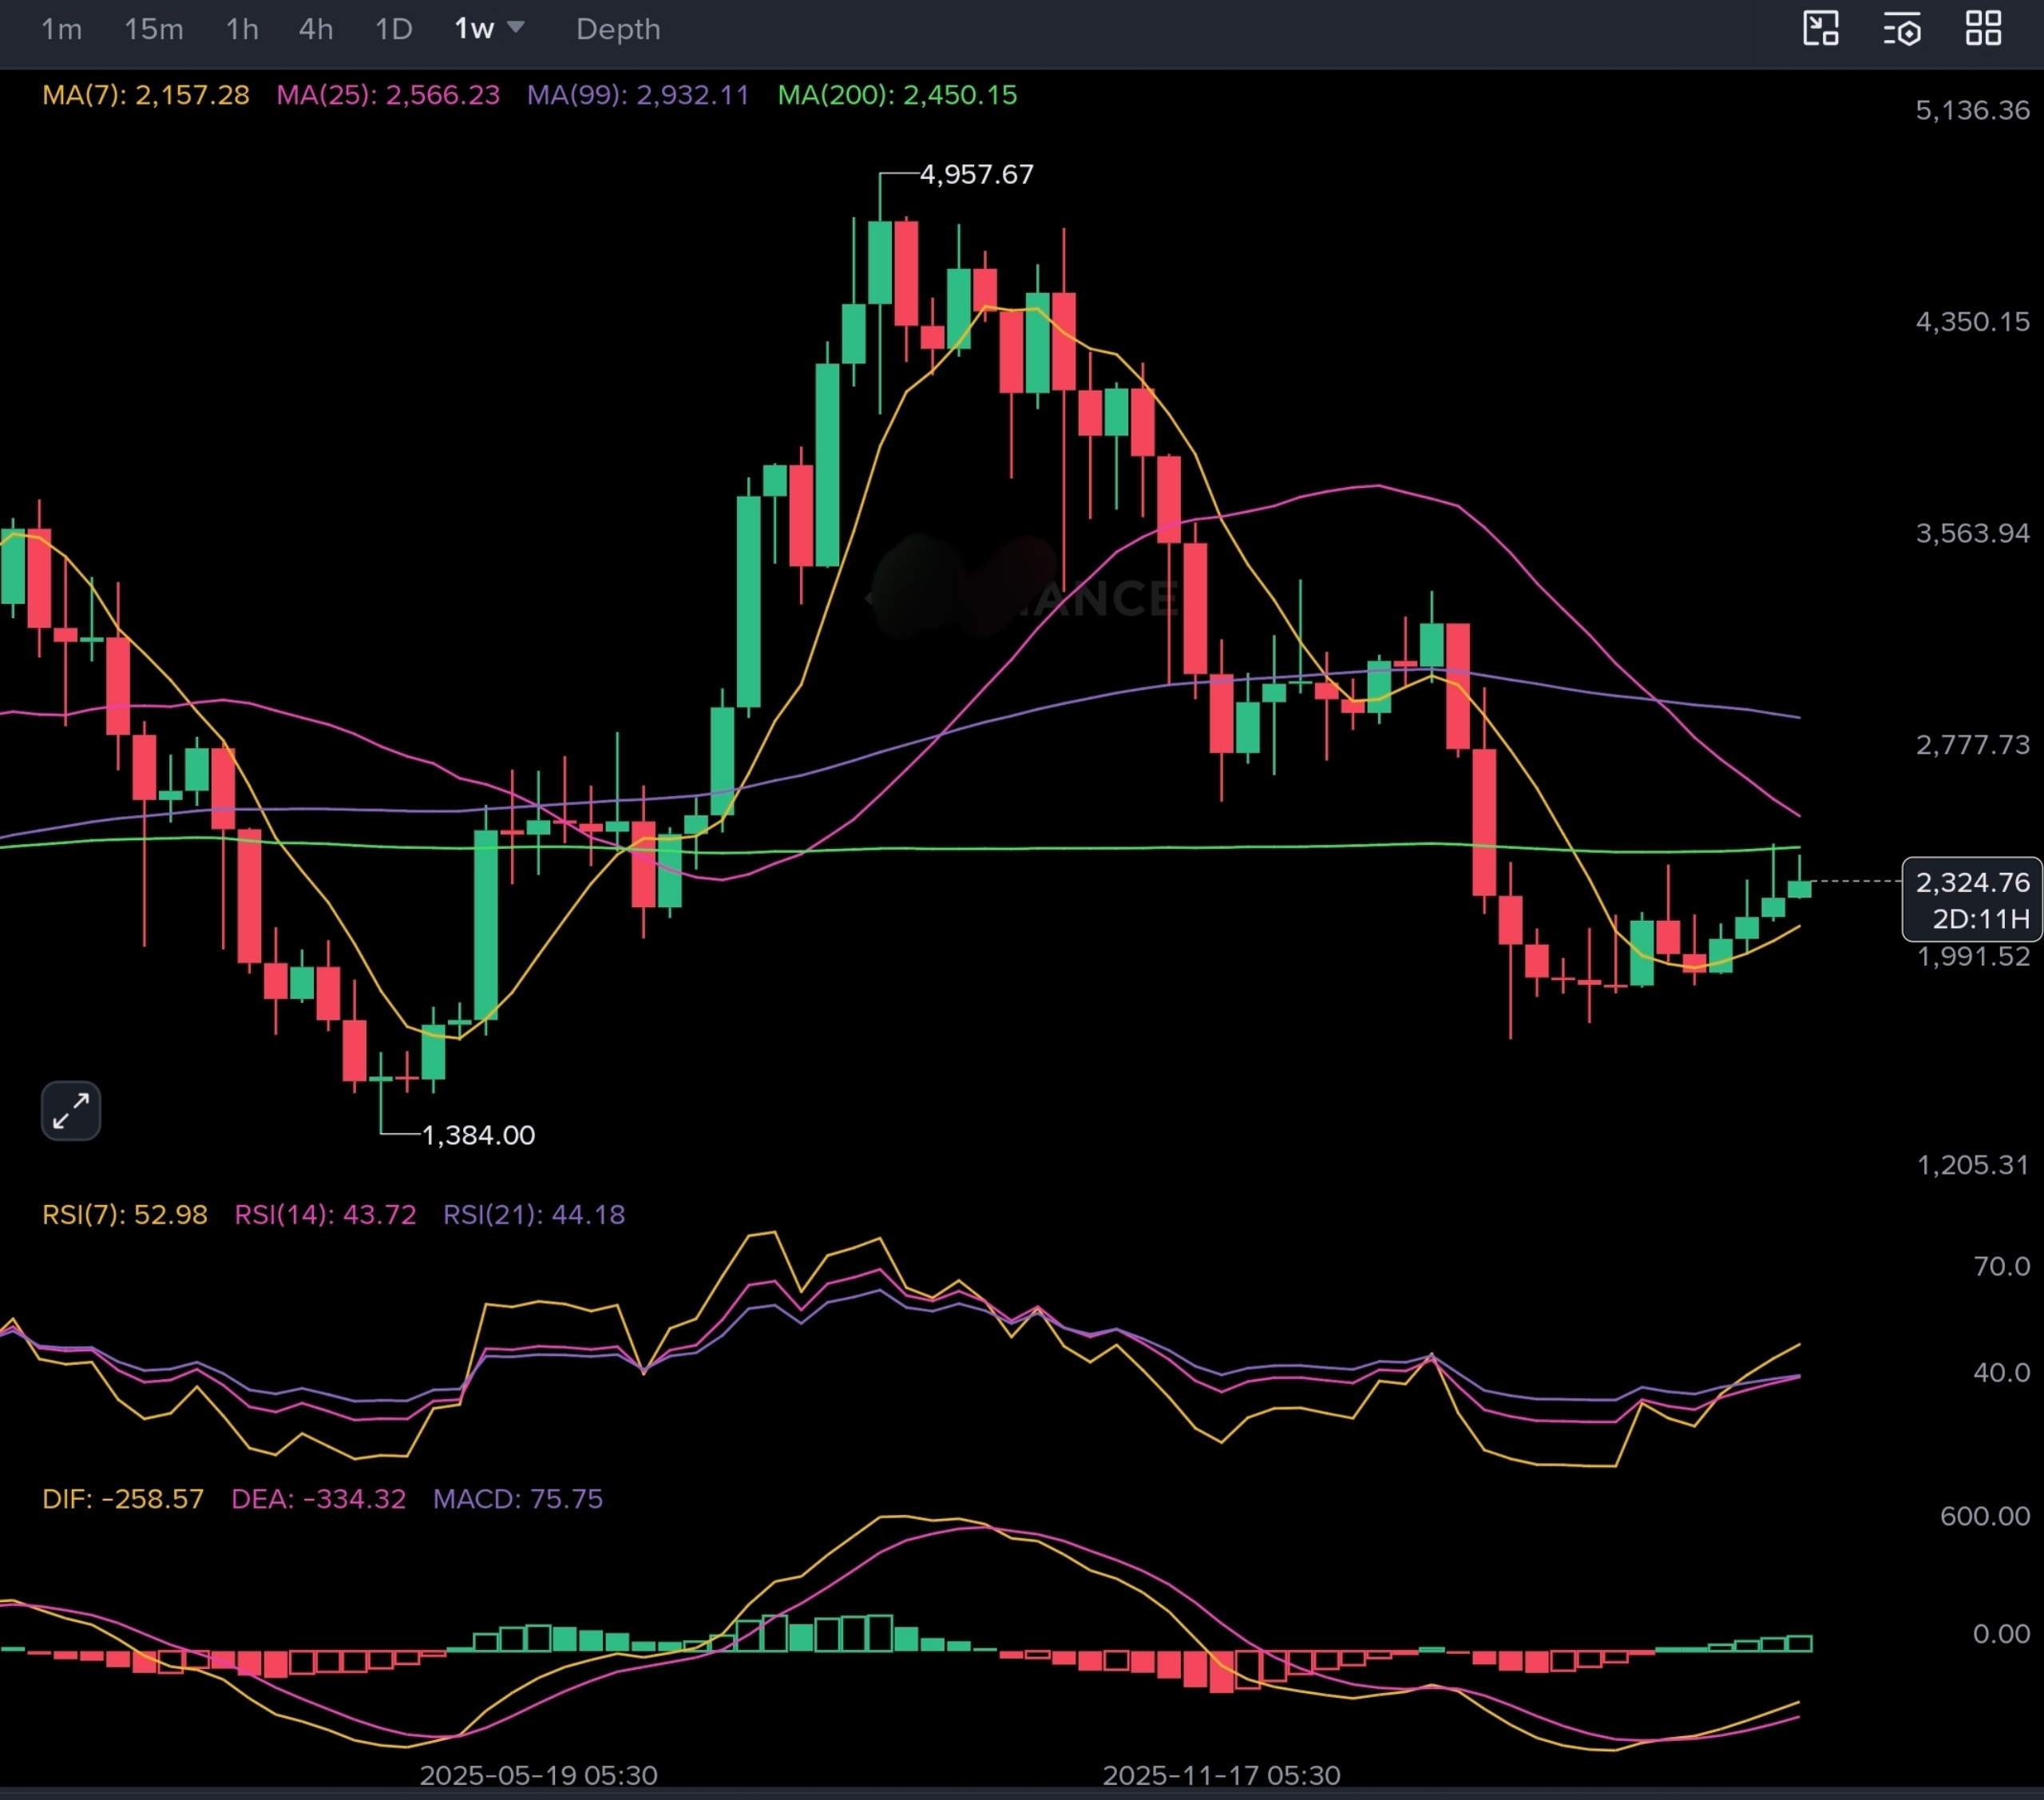2044x1800 pixels.
Task: Switch to the 1m timeframe
Action: coord(61,29)
